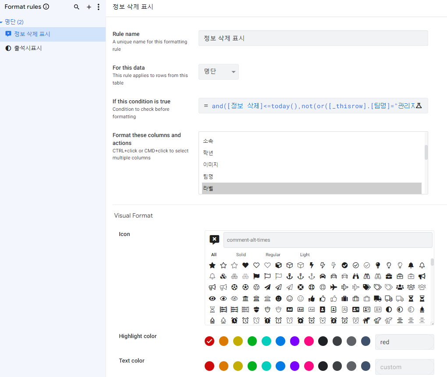Set Highlight color to blue

280,341
